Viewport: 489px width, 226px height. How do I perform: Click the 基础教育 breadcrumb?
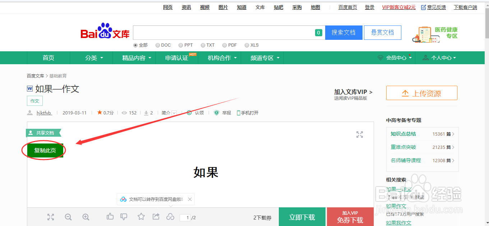(58, 76)
